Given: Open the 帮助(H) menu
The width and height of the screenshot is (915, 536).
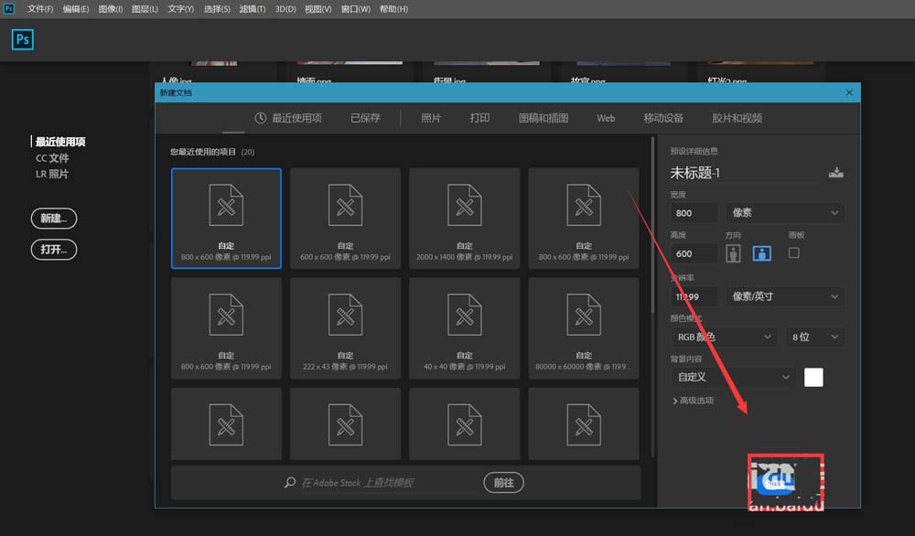Looking at the screenshot, I should pyautogui.click(x=393, y=9).
